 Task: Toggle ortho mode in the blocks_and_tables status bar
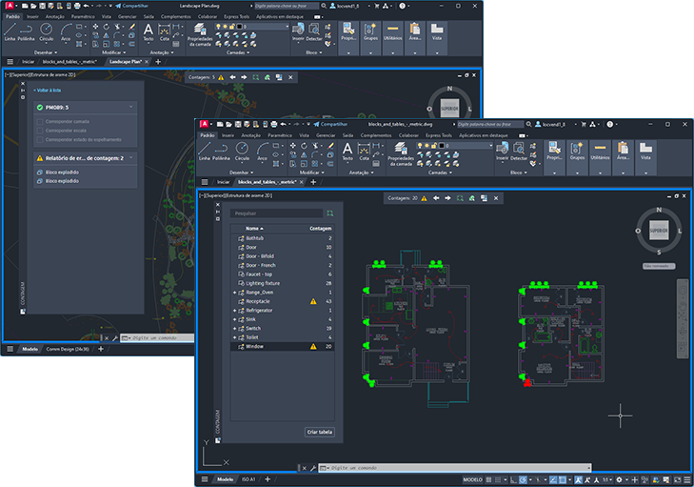(x=513, y=479)
